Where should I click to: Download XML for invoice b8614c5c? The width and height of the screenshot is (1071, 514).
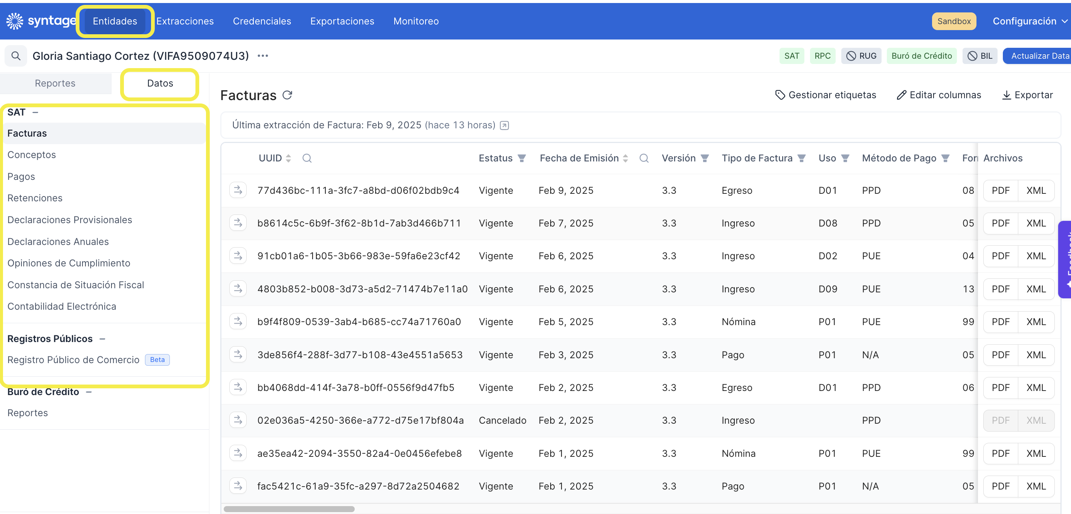pos(1036,223)
